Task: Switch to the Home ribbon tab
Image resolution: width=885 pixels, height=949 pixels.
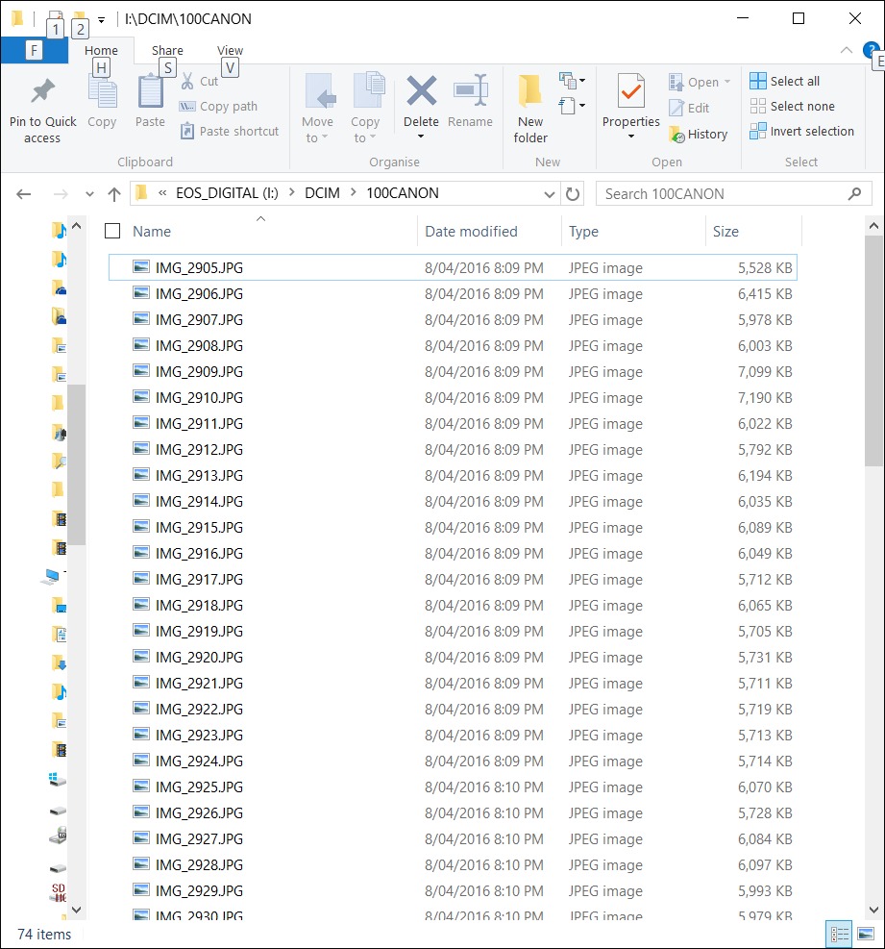Action: pyautogui.click(x=101, y=51)
